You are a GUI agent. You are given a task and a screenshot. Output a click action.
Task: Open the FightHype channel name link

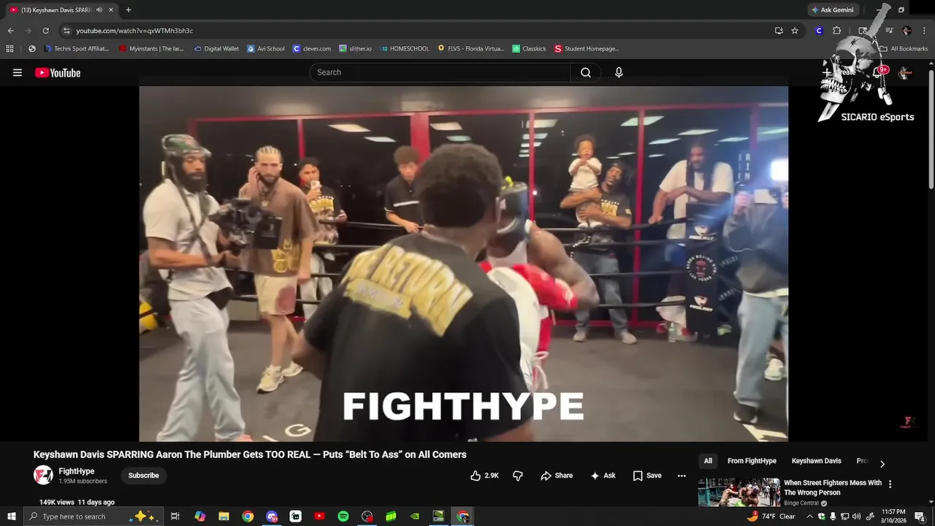click(x=77, y=471)
